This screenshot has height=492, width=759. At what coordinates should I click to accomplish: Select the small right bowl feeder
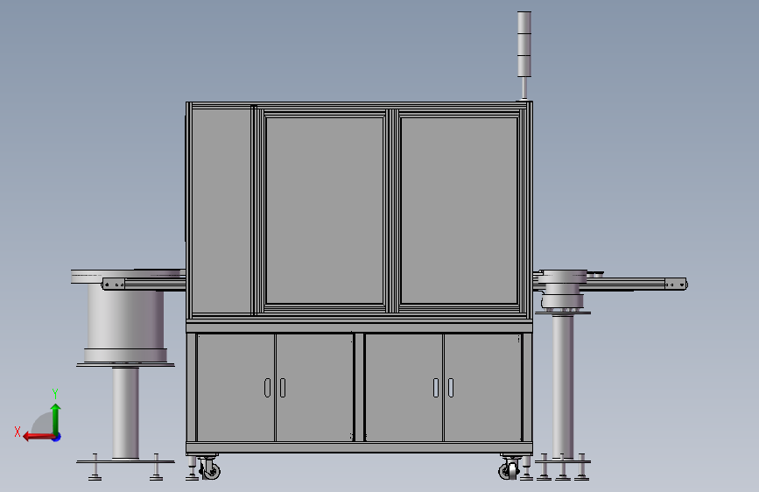[x=563, y=289]
